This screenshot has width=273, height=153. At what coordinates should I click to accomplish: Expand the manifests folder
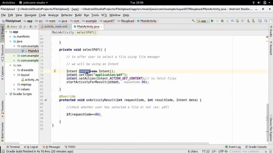[x=10, y=37]
